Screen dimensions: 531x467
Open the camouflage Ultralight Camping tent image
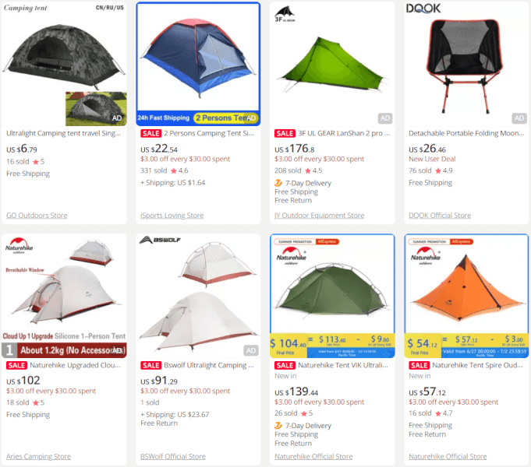(x=64, y=65)
